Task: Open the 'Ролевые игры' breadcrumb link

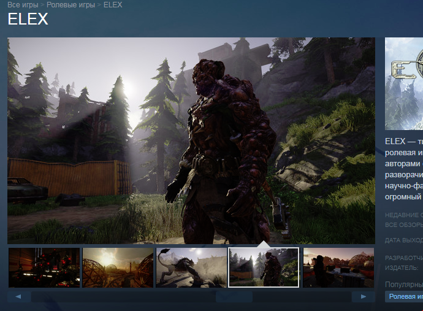Action: point(70,5)
